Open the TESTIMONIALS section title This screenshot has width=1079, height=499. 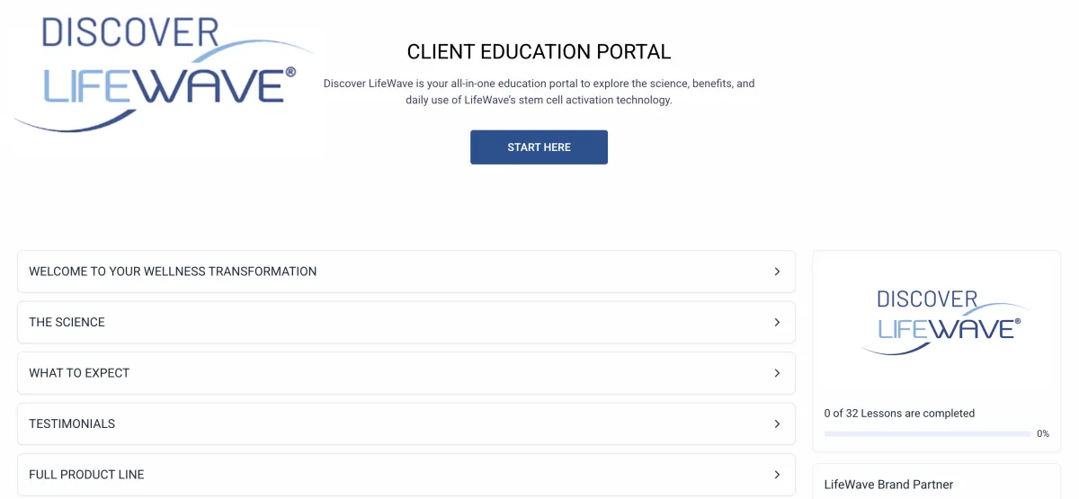coord(72,423)
